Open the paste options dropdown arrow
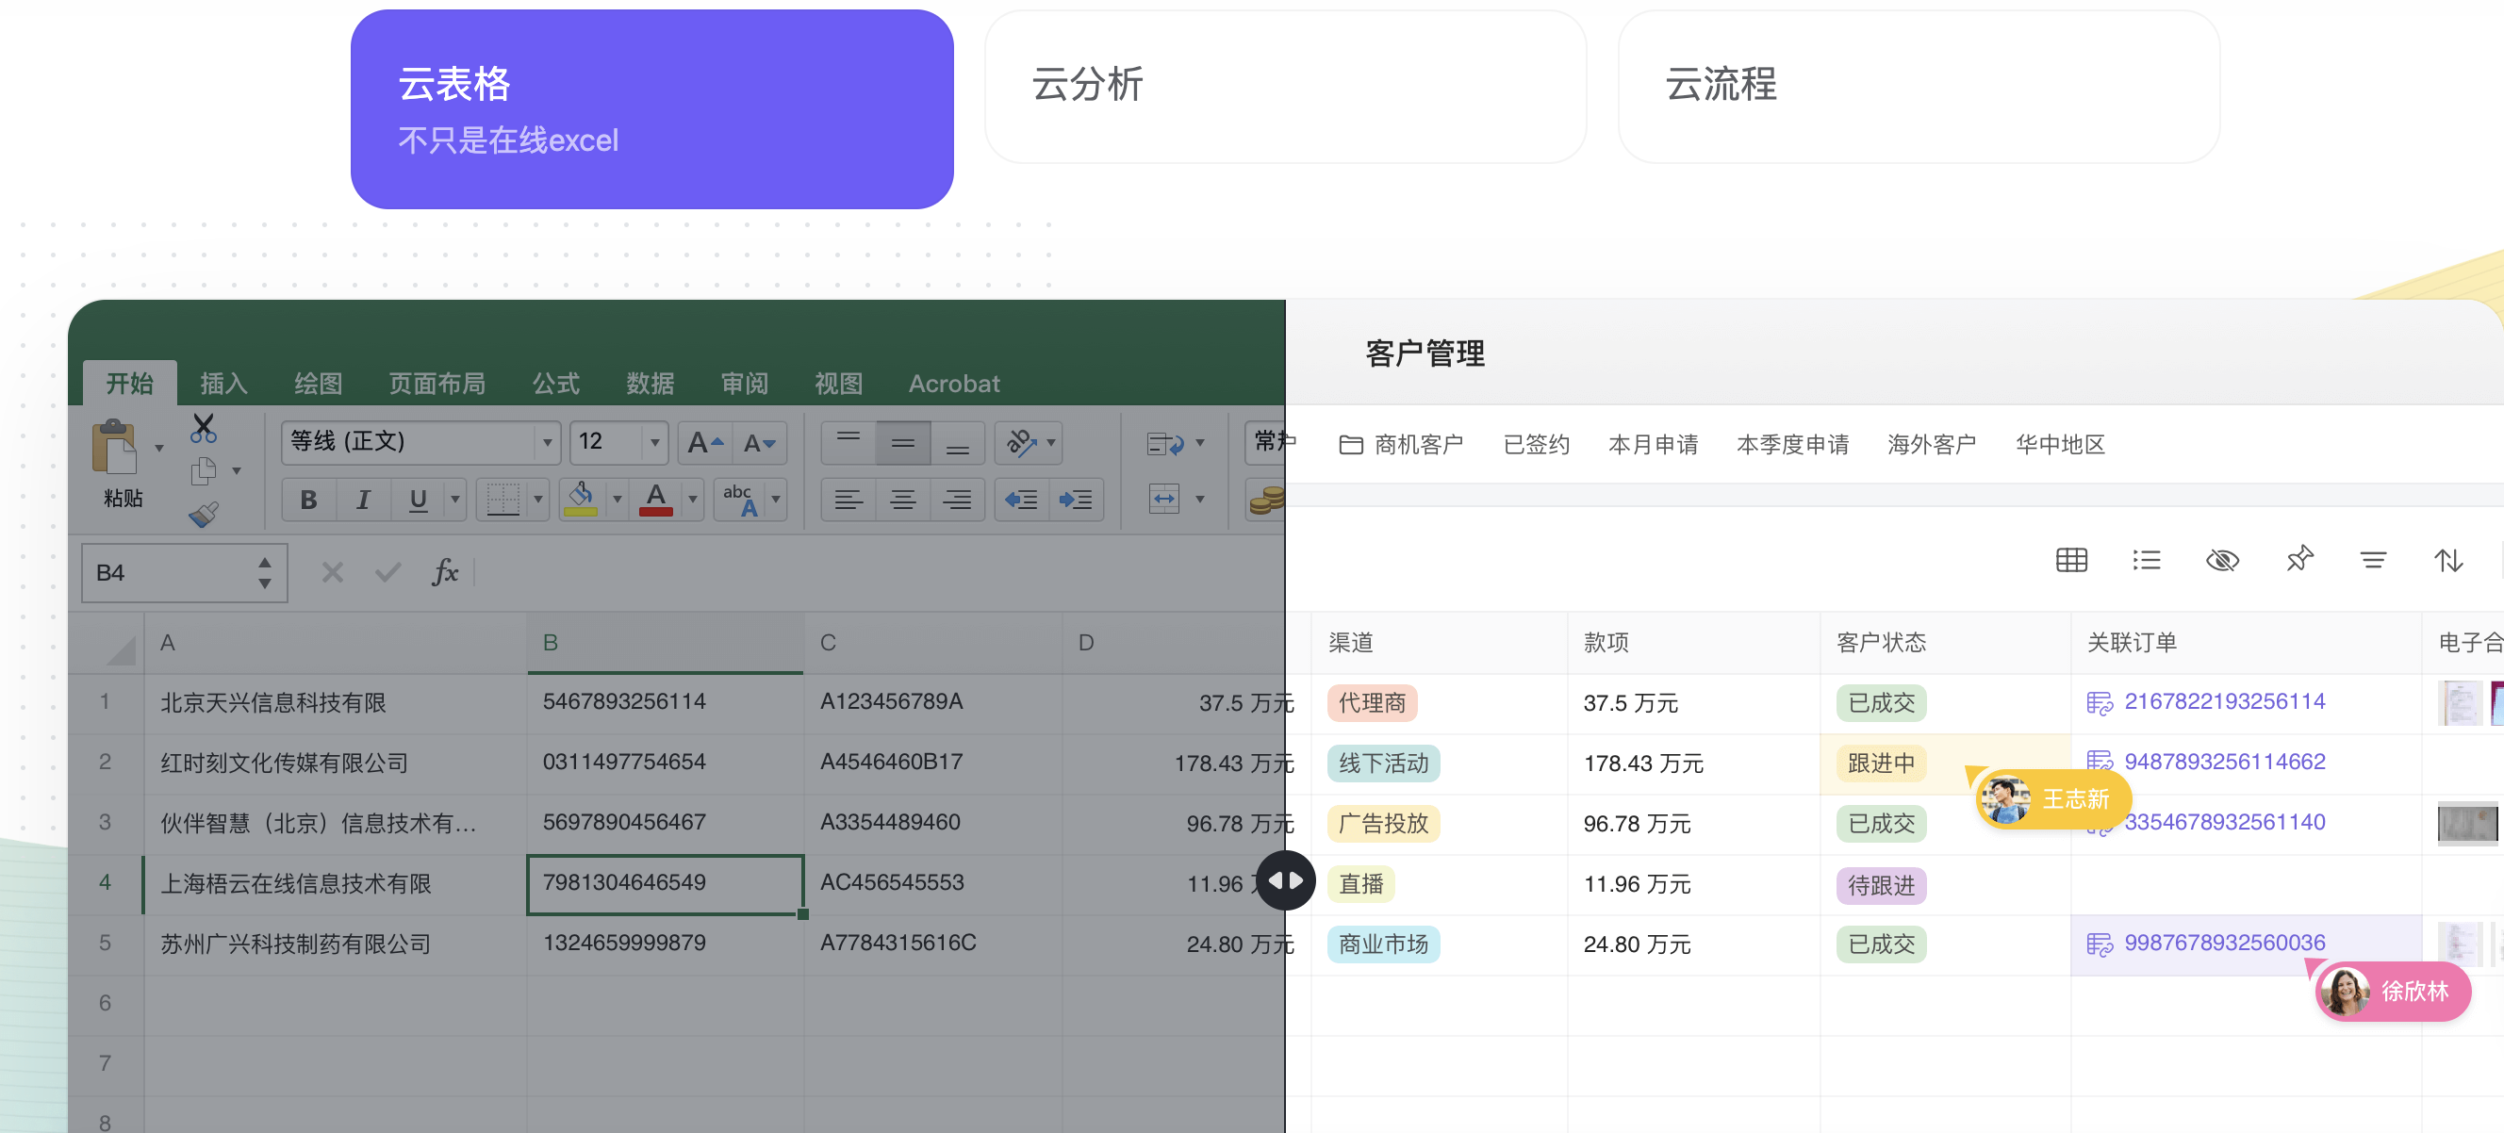The height and width of the screenshot is (1133, 2504). tap(159, 449)
